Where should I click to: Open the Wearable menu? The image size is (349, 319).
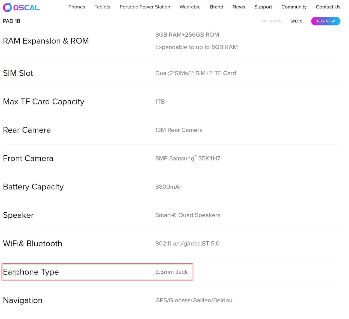click(190, 7)
